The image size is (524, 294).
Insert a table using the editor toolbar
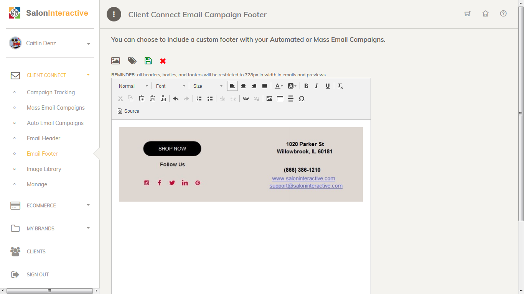coord(280,99)
